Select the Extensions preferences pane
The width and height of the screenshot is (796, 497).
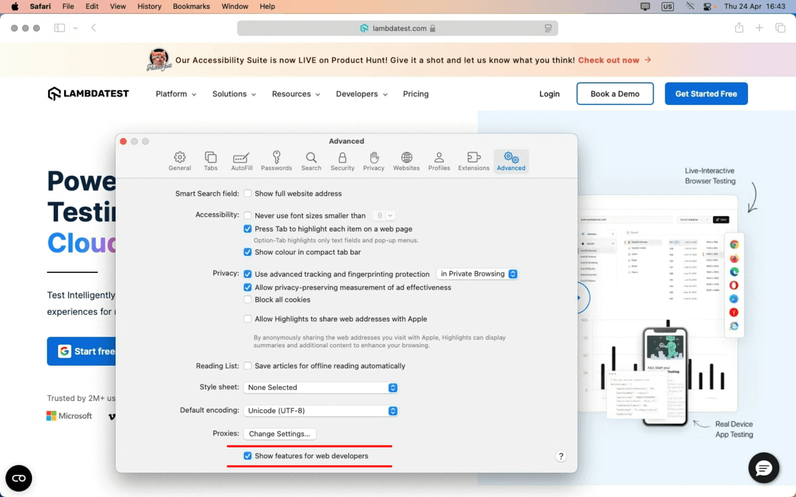(473, 161)
